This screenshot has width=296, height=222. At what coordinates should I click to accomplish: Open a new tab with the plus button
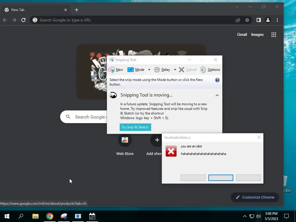[x=76, y=10]
